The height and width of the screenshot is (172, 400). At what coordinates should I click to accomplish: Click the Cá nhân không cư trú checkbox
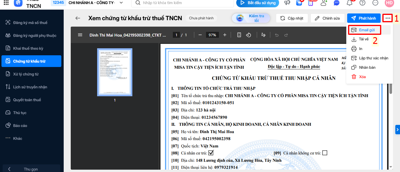pos(325,153)
